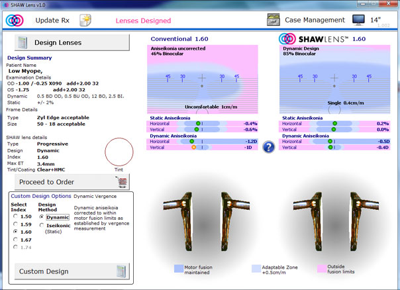Click the Custom Design Options heading
This screenshot has height=290, width=400.
click(41, 196)
